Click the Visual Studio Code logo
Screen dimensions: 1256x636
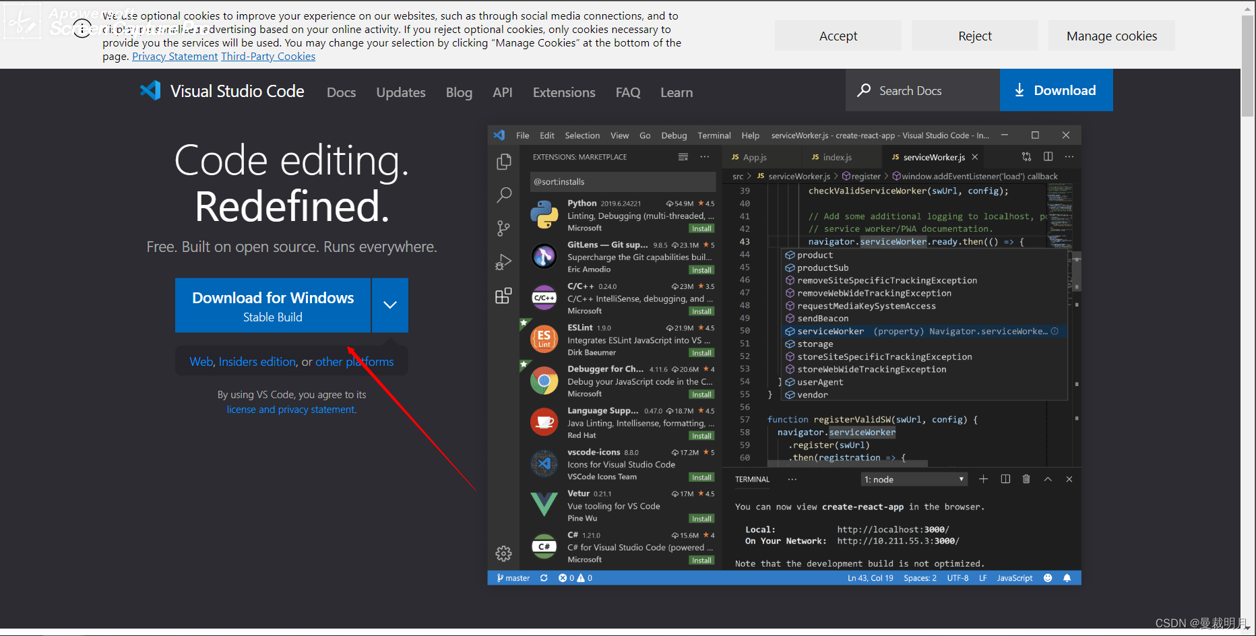click(x=150, y=91)
